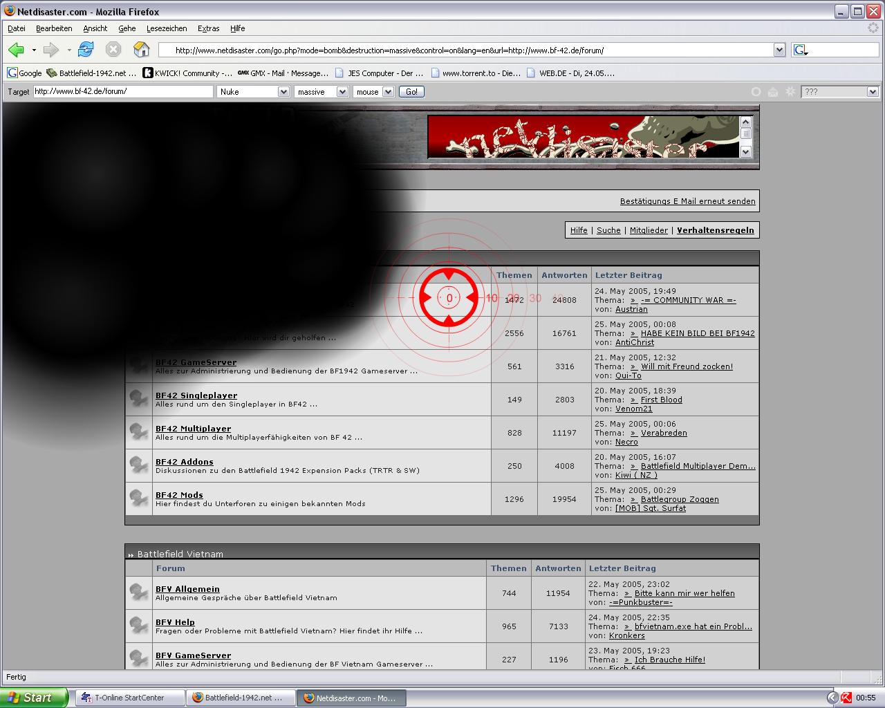The width and height of the screenshot is (885, 708).
Task: Go back with the green arrow
Action: [x=17, y=50]
